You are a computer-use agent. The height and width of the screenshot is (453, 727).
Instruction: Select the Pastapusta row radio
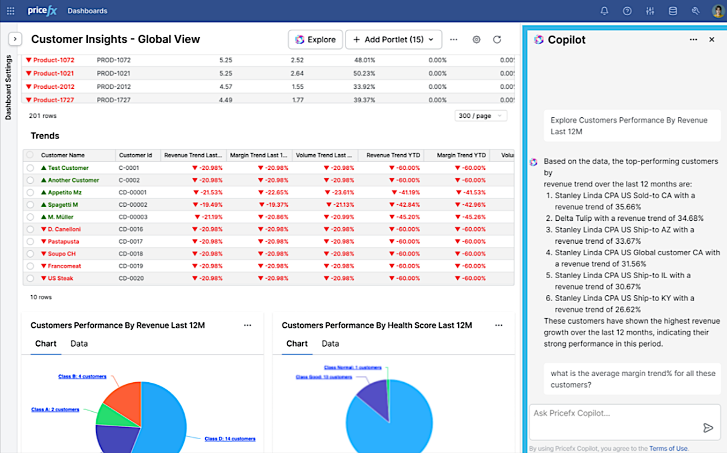[x=30, y=241]
